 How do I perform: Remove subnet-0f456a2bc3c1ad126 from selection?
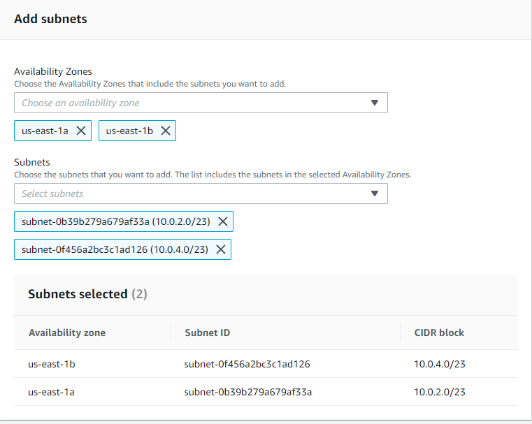pos(221,249)
